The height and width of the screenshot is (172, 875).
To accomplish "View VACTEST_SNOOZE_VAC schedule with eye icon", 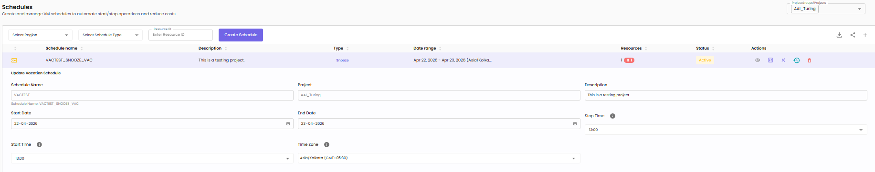I will point(758,60).
